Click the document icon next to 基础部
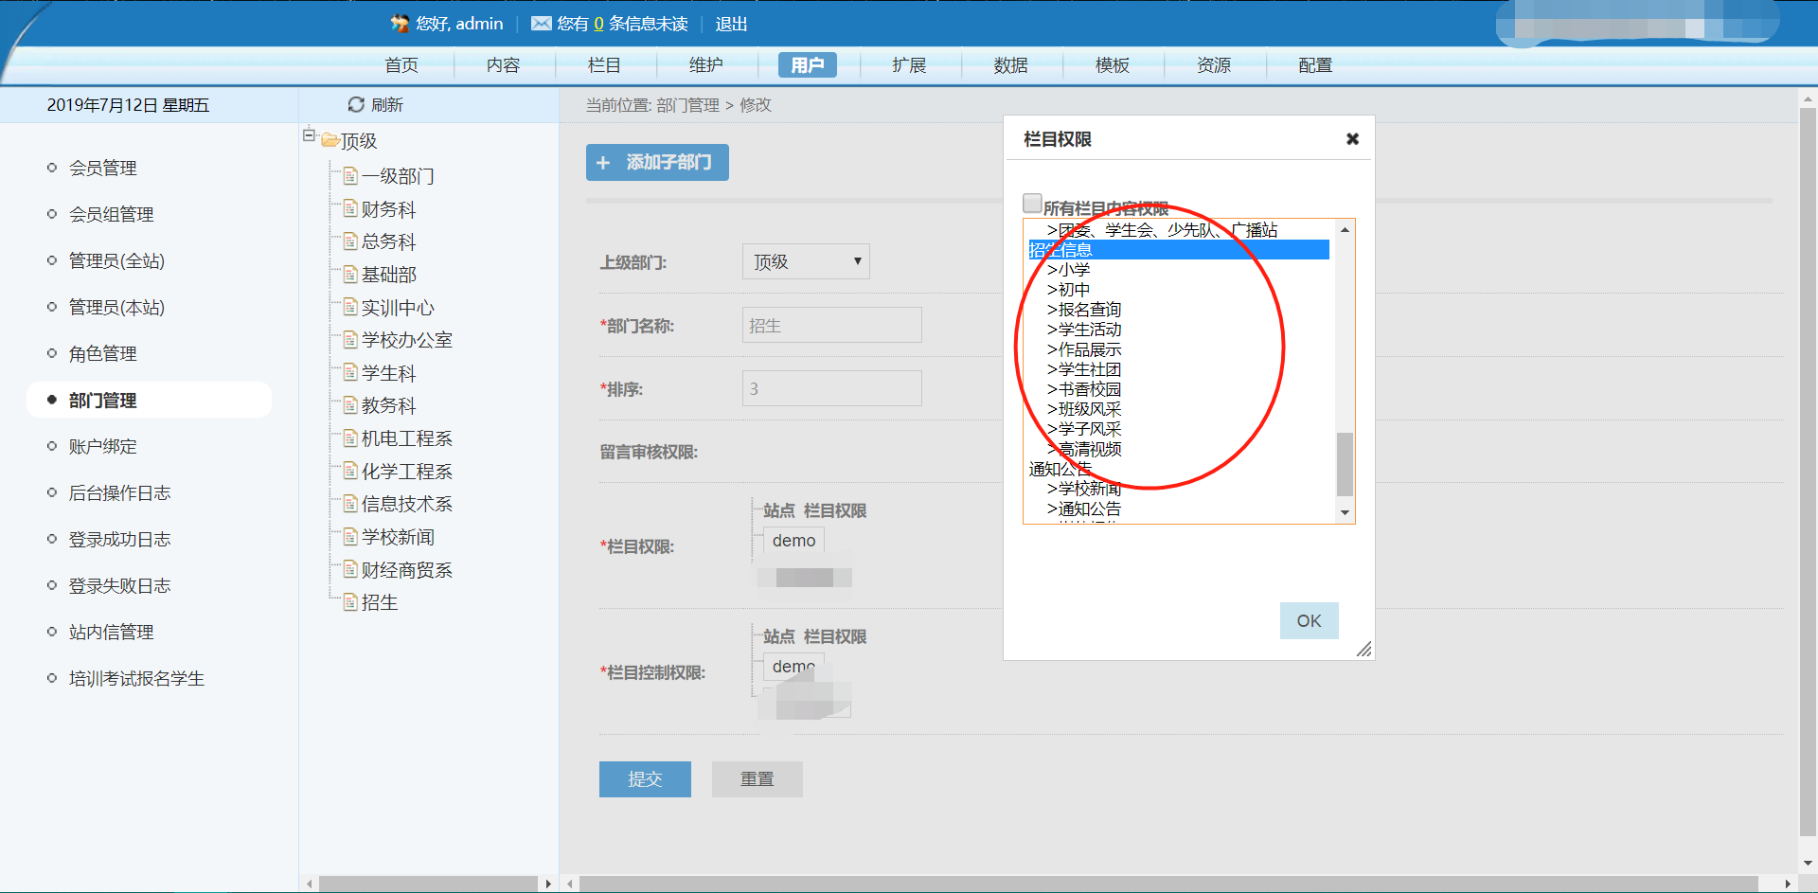 (350, 274)
